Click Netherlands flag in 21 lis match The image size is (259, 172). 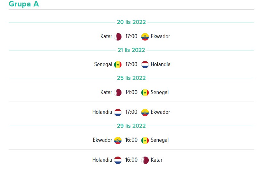tap(145, 65)
